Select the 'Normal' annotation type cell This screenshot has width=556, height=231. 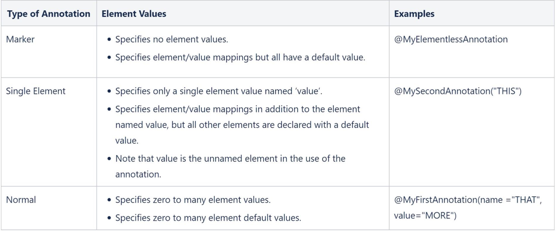21,200
